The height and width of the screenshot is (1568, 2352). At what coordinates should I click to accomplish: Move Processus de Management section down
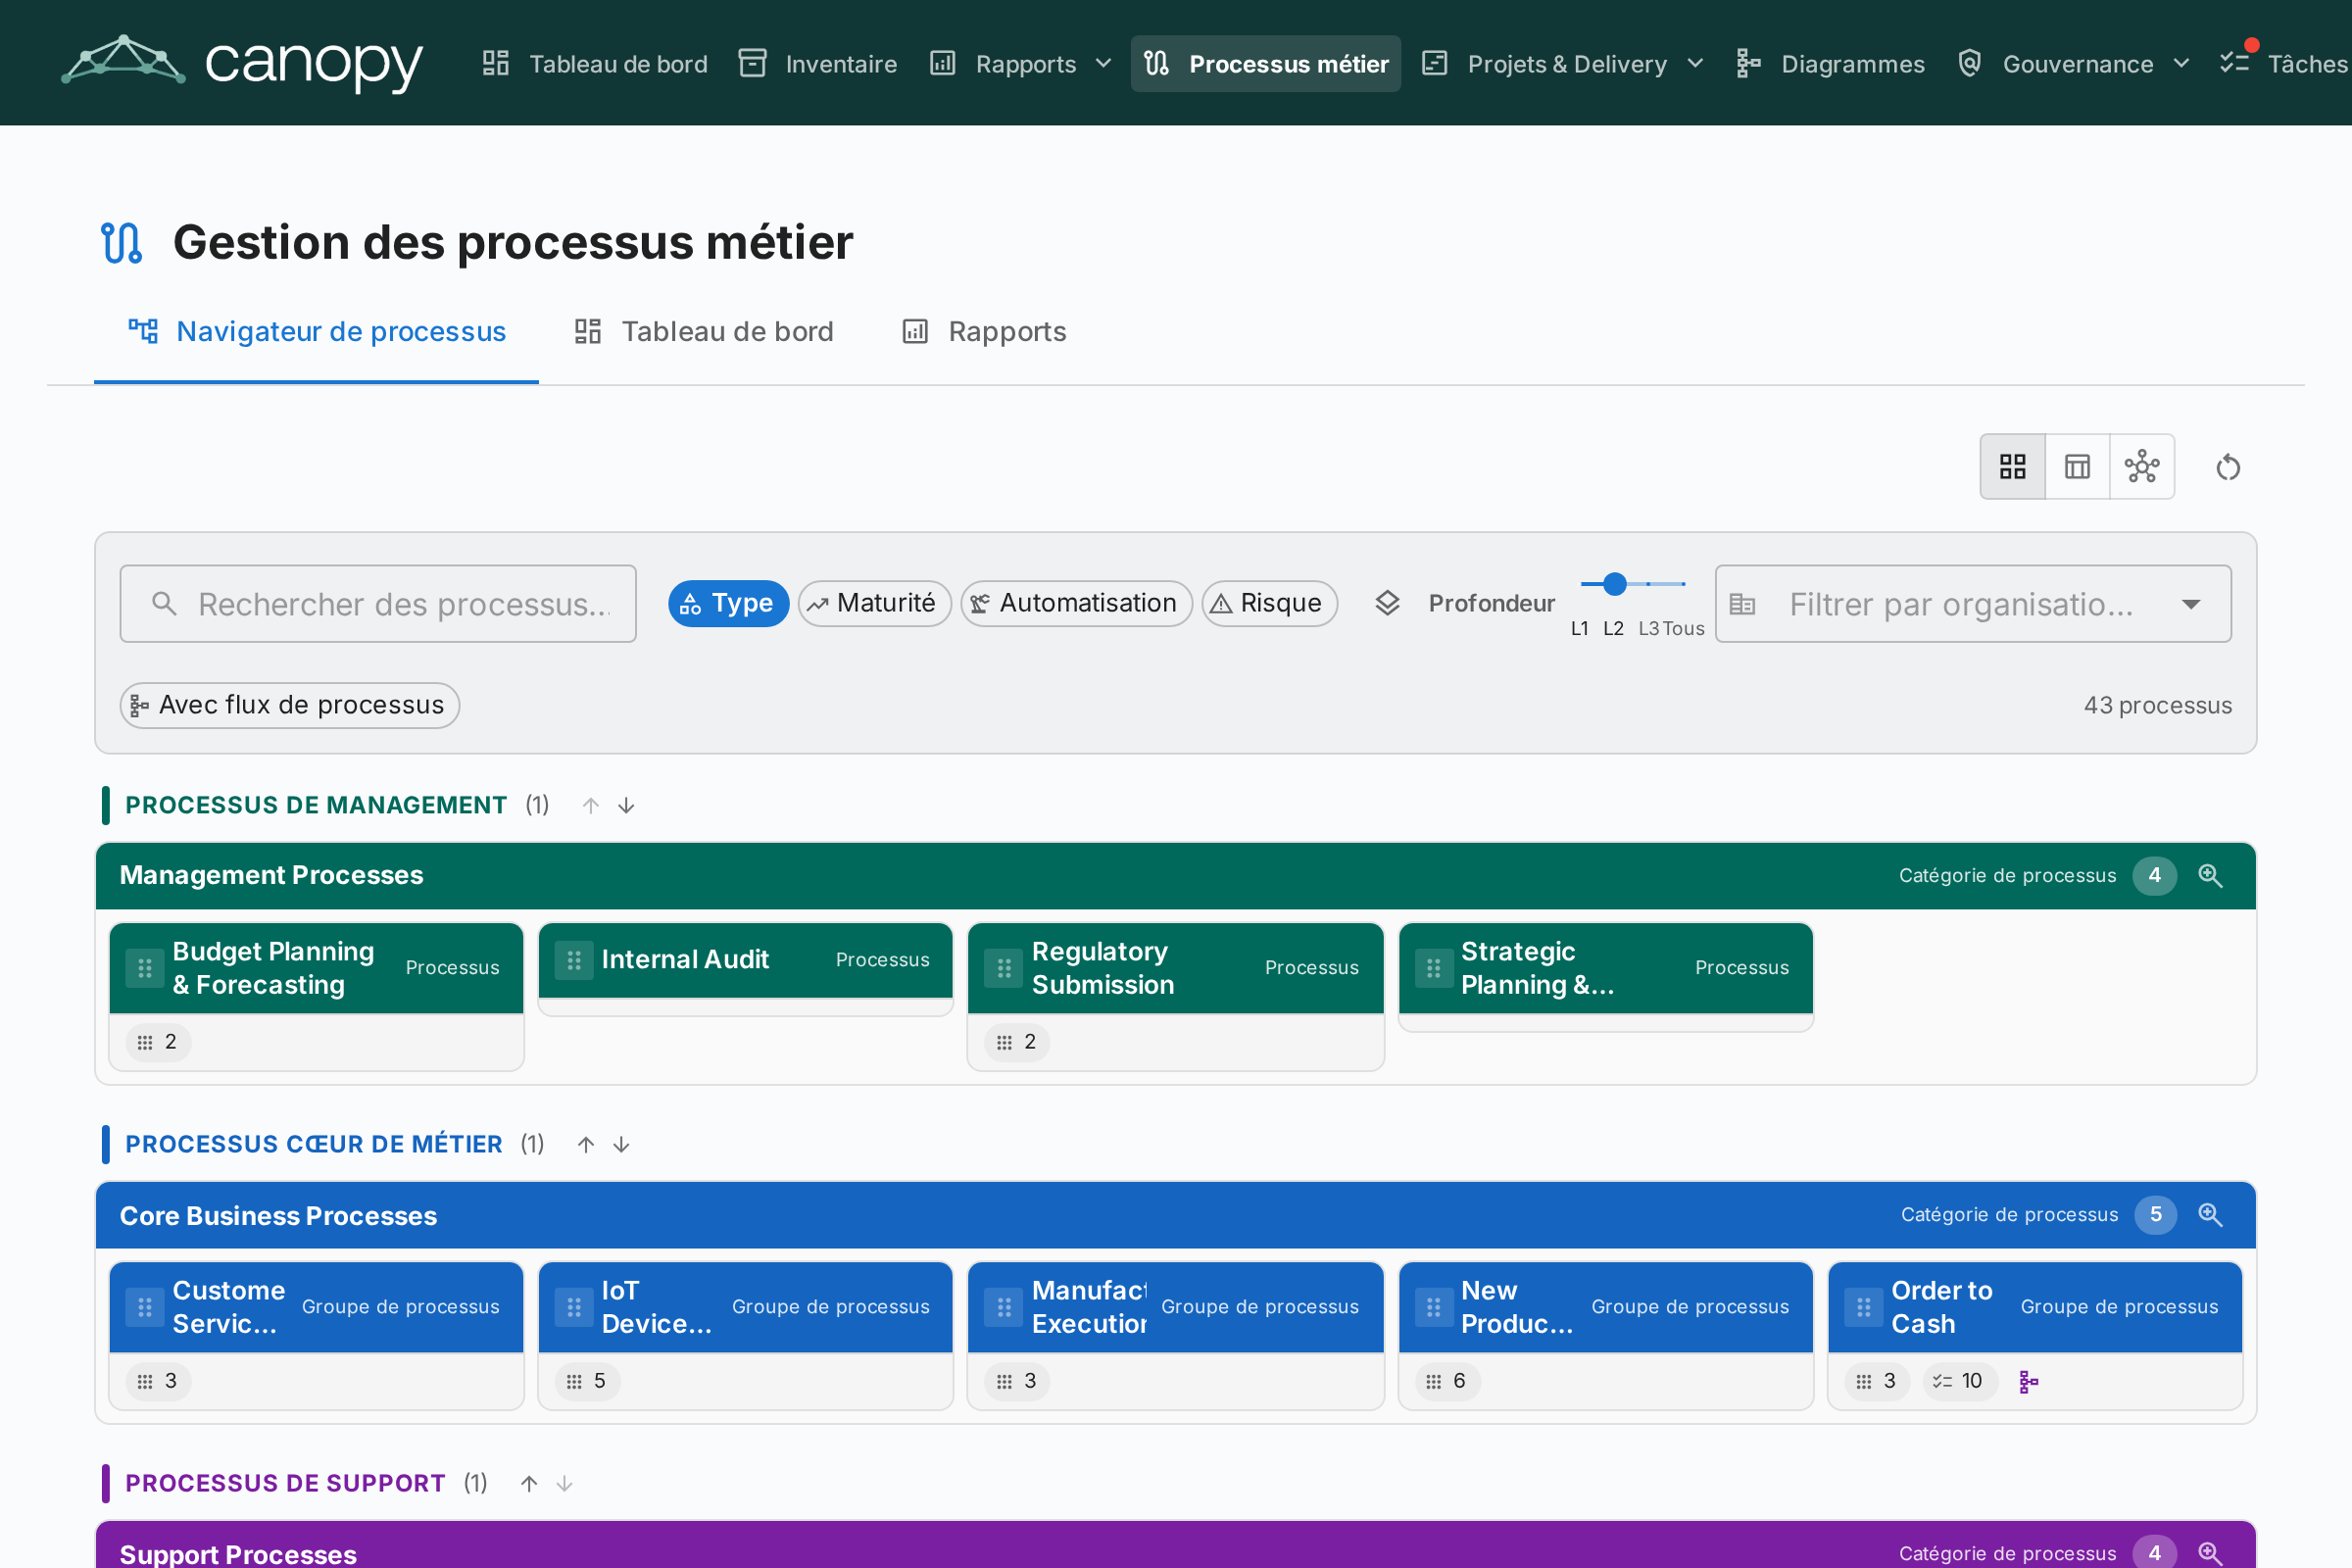[626, 805]
